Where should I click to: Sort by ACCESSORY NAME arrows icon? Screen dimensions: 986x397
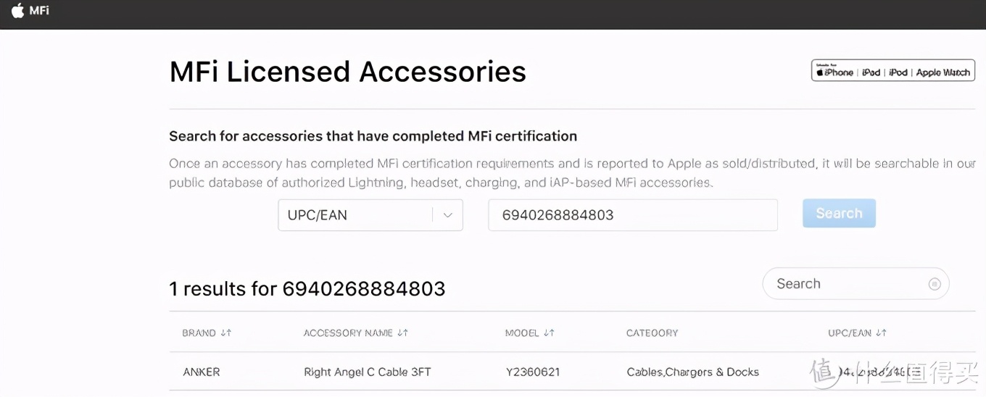403,333
